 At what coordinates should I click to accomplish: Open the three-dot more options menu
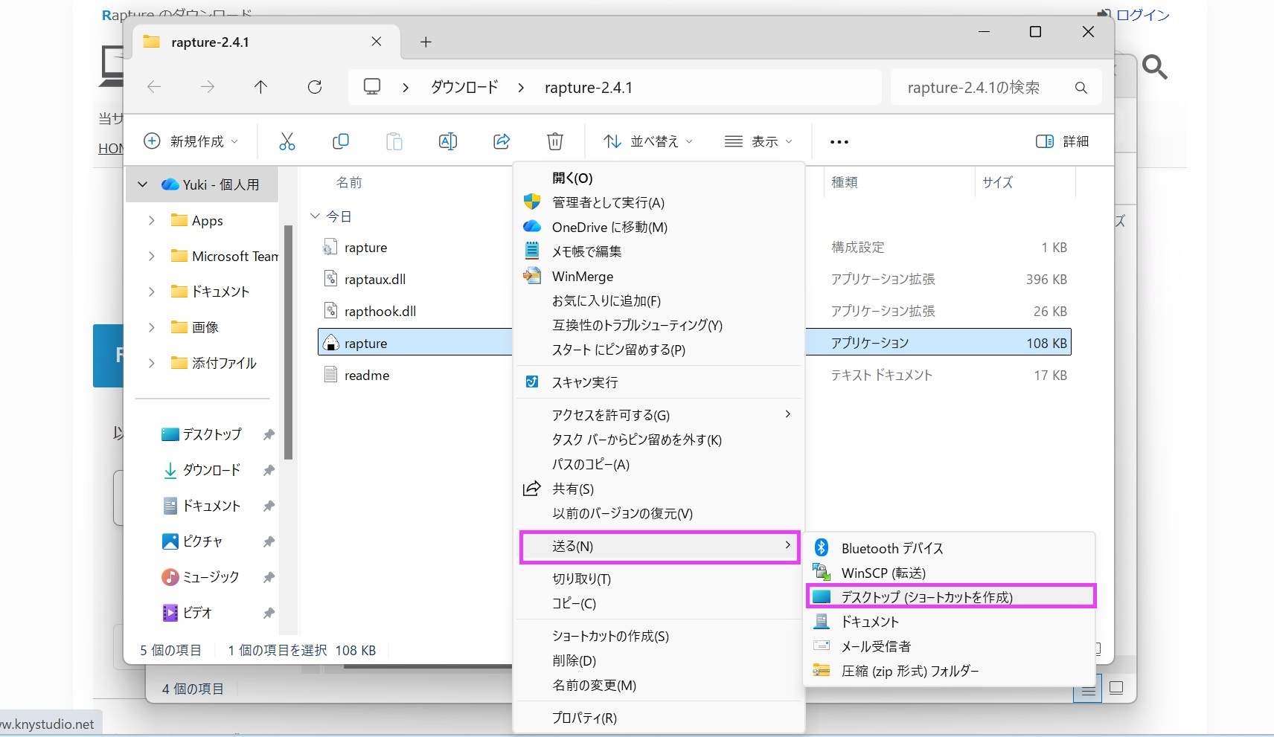coord(839,142)
